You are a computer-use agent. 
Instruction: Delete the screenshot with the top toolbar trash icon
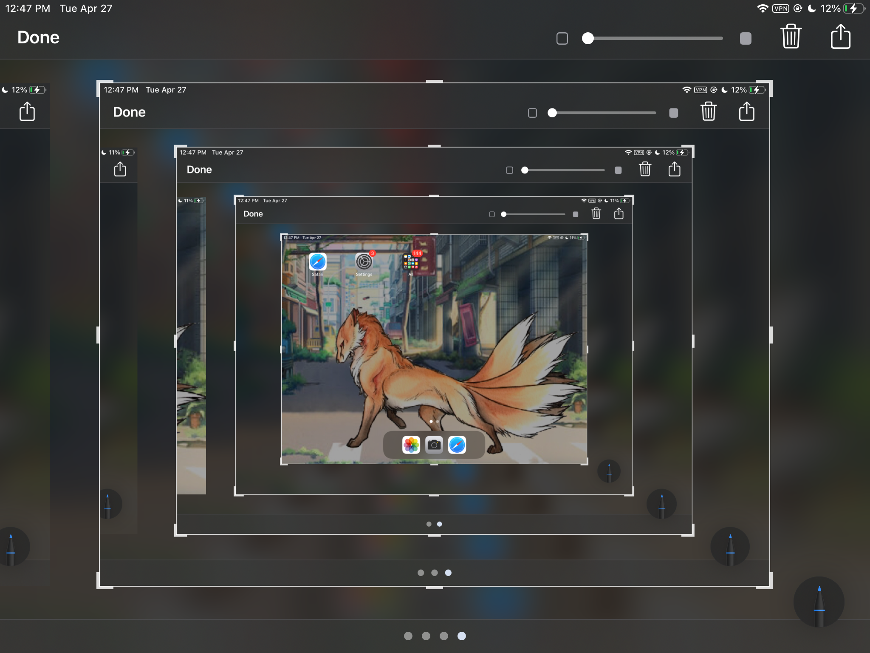(x=791, y=36)
